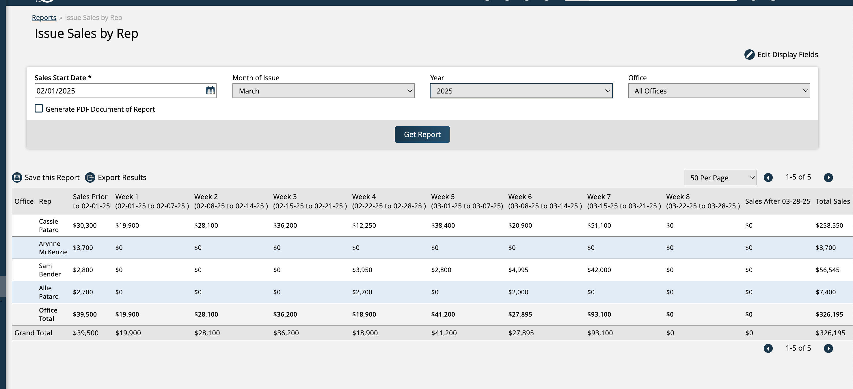853x389 pixels.
Task: Check Generate PDF Document of Report
Action: pos(39,109)
